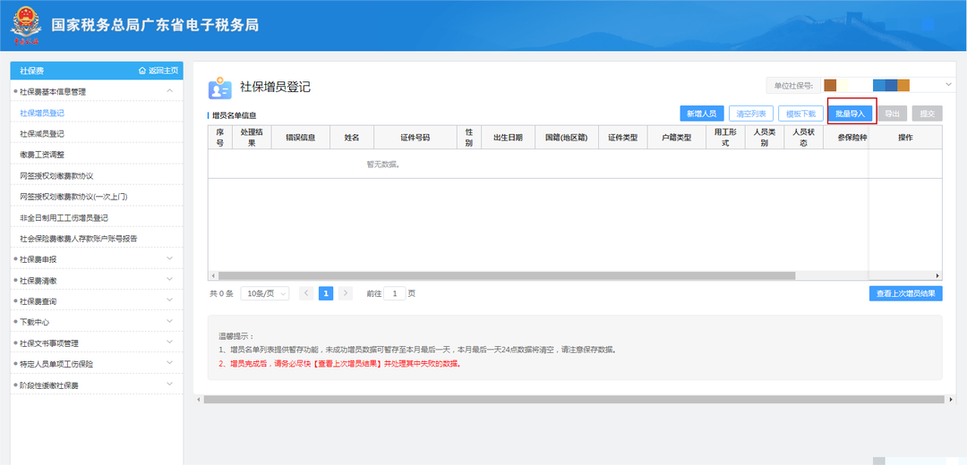Click the 错误信息 column header
Image resolution: width=967 pixels, height=465 pixels.
[300, 138]
